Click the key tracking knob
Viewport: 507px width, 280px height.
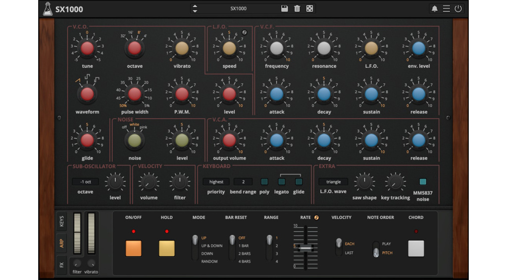(395, 182)
